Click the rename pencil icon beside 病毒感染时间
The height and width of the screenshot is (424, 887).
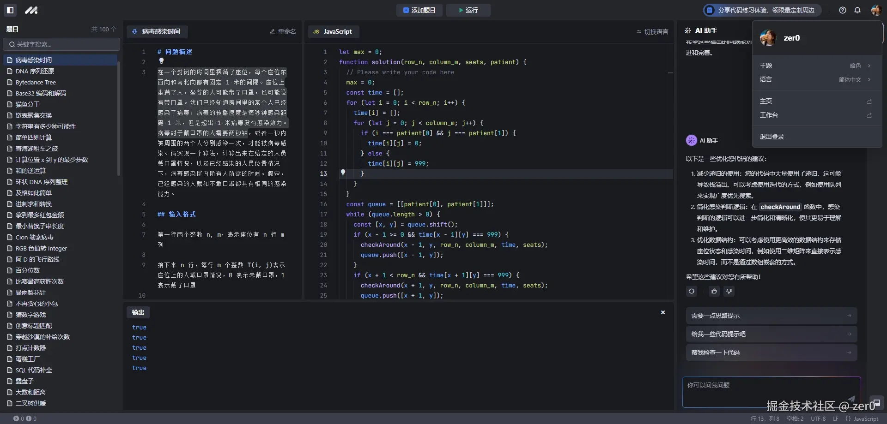272,31
